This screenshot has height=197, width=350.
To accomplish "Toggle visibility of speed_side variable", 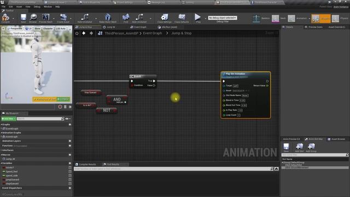I will point(70,176).
